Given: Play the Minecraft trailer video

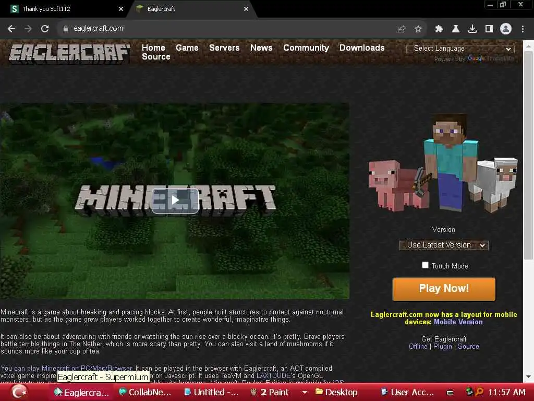Looking at the screenshot, I should [x=175, y=200].
